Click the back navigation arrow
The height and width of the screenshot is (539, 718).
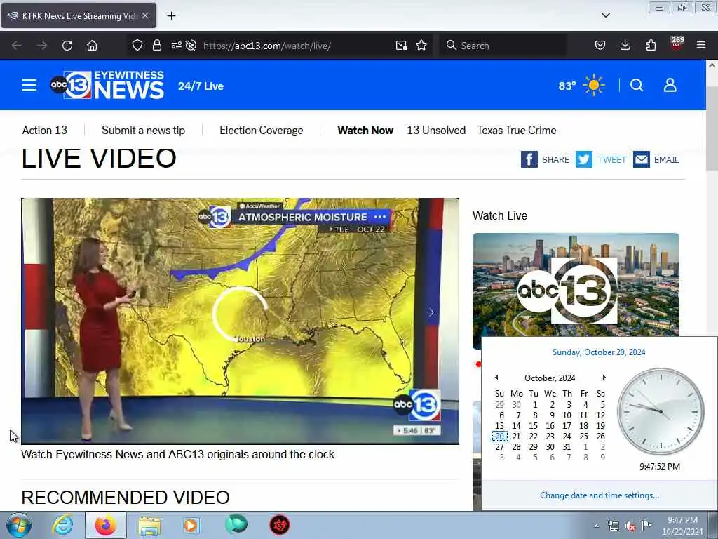(17, 46)
